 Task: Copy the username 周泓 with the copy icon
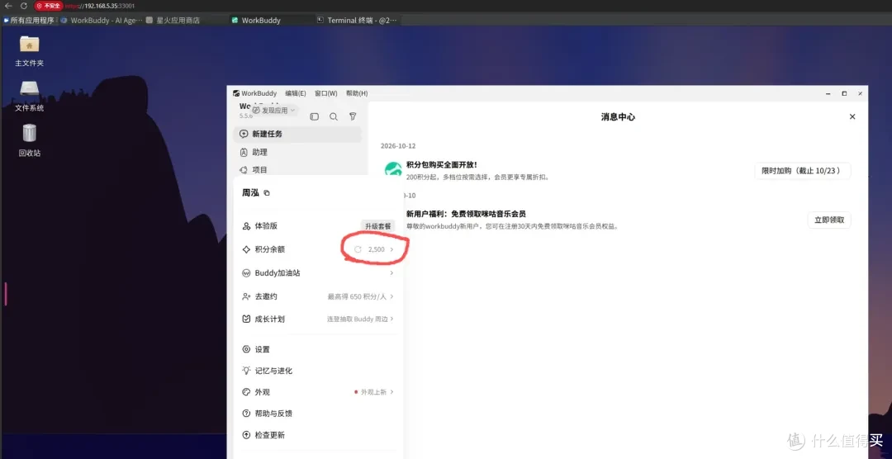point(267,193)
